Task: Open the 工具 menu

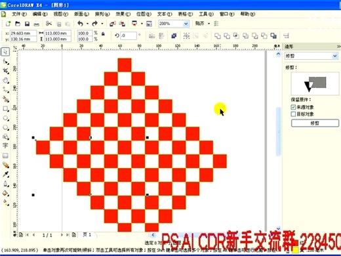Action: pos(206,14)
